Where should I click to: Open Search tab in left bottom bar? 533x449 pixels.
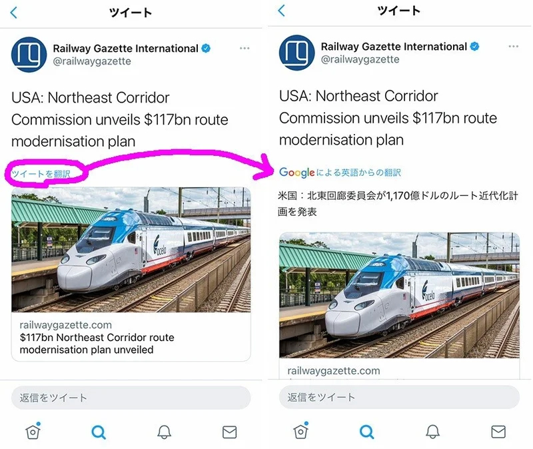[x=99, y=432]
